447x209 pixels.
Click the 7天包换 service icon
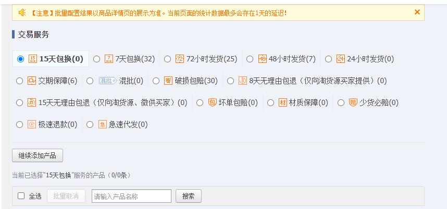tap(109, 59)
